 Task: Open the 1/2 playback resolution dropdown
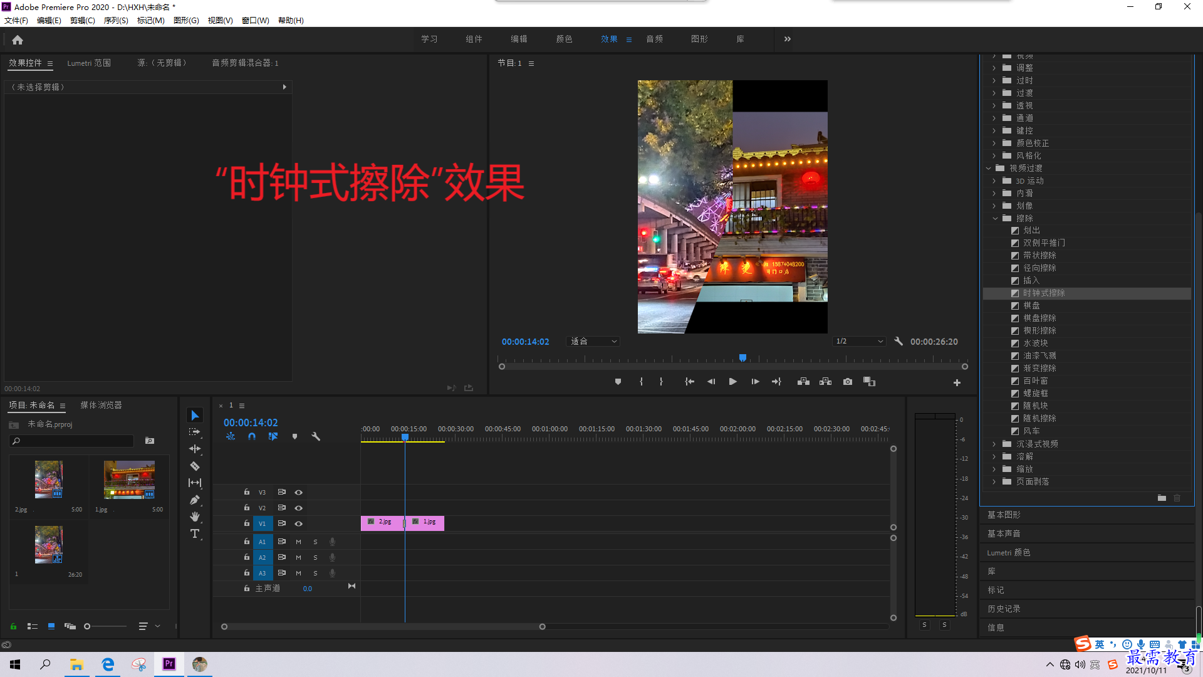(859, 342)
